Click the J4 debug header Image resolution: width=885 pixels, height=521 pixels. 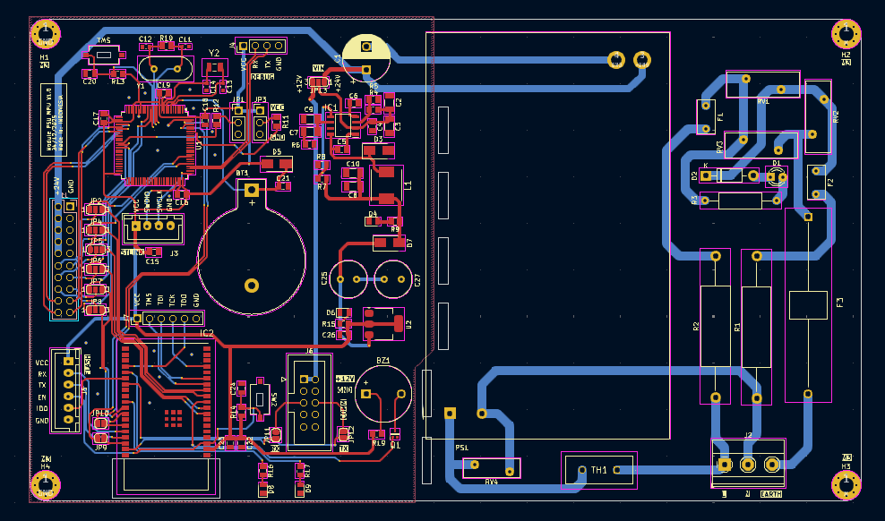point(262,46)
